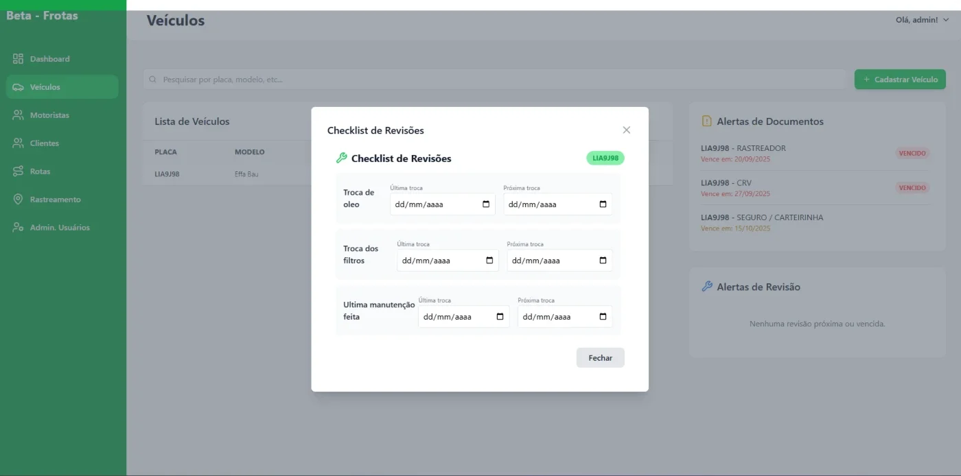
Task: Click the Alertas de Revisão wrench icon
Action: [707, 287]
